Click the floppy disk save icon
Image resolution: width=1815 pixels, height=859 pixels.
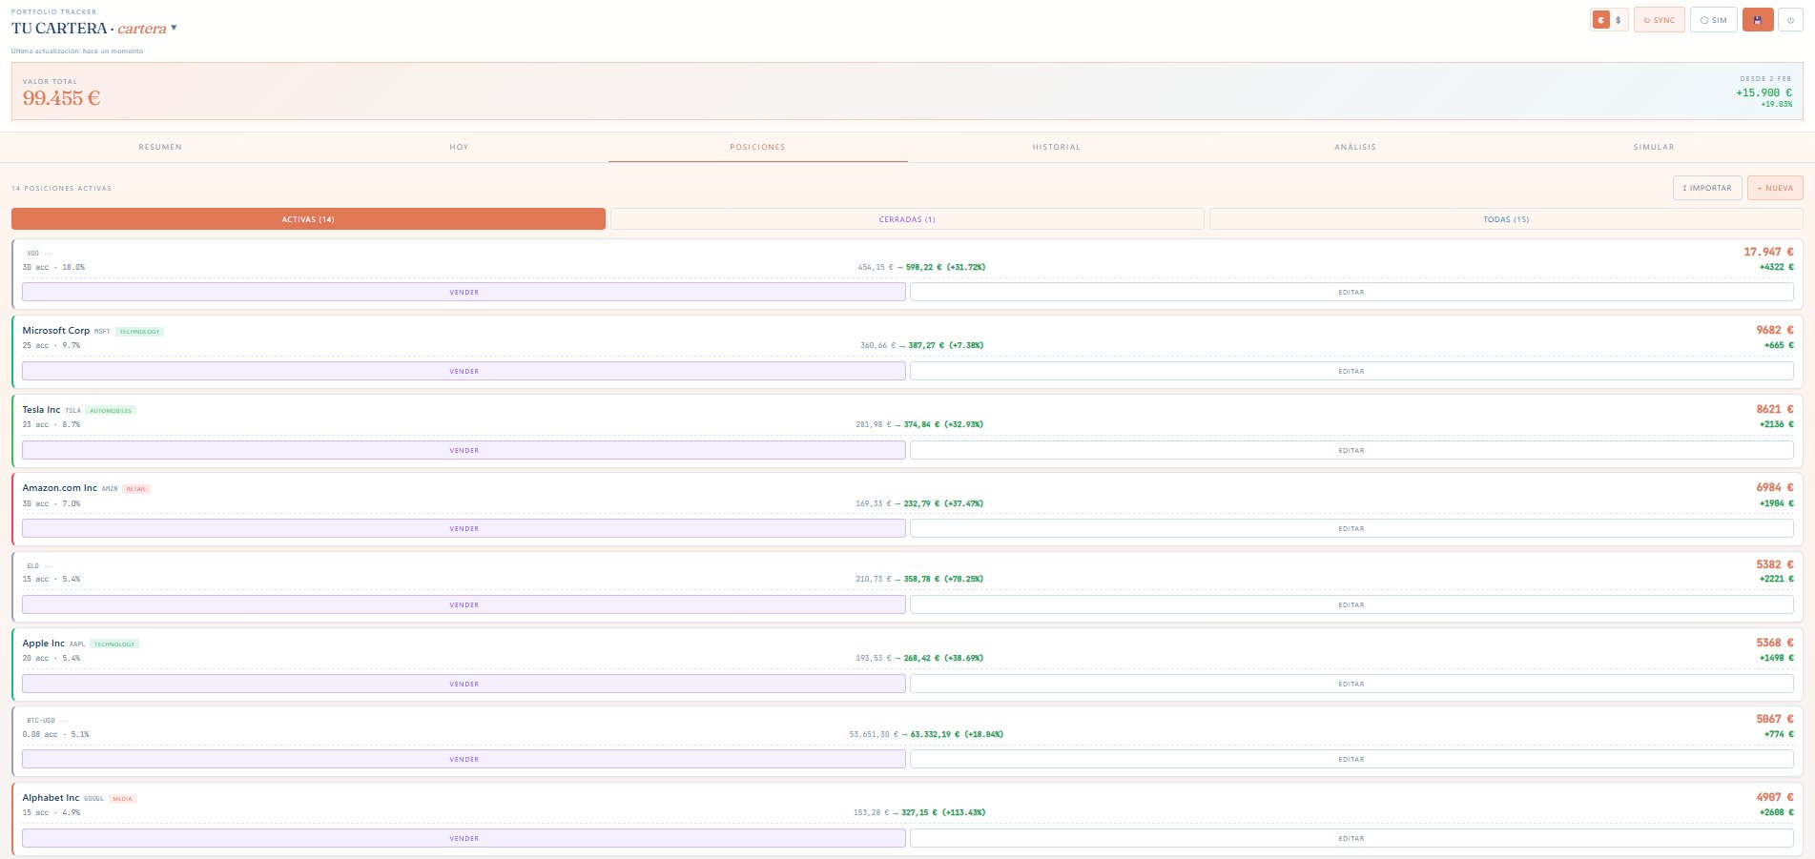tap(1758, 20)
